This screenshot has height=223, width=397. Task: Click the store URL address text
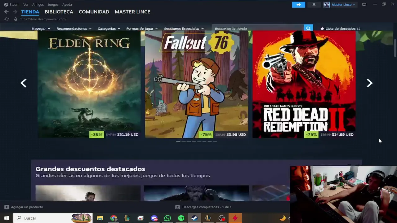43,19
